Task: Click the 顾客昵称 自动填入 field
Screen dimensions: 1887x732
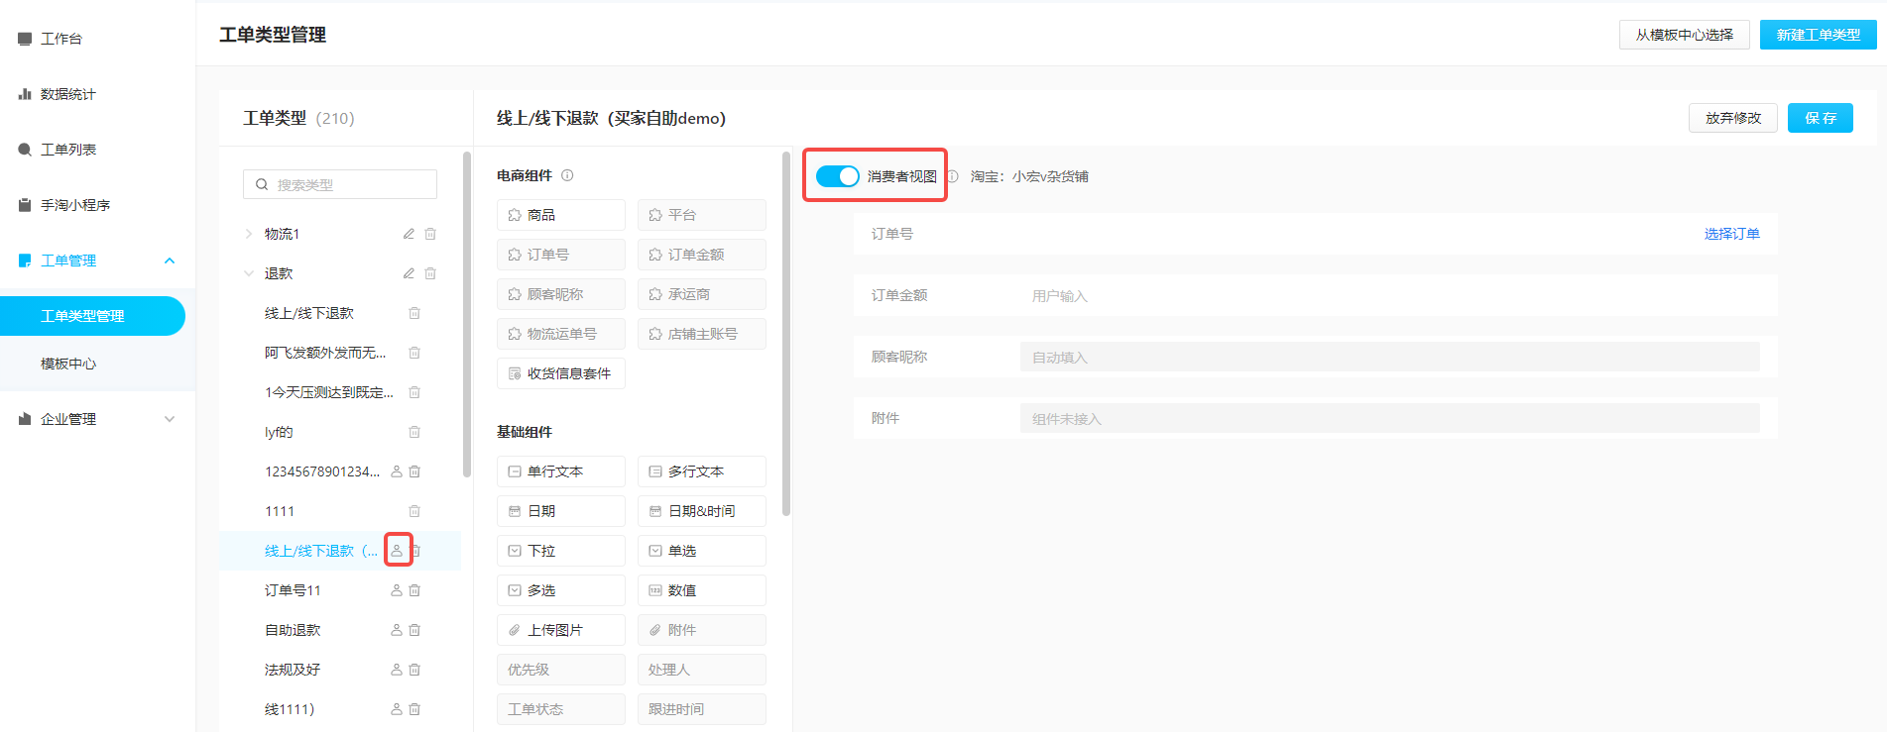Action: [x=1389, y=357]
